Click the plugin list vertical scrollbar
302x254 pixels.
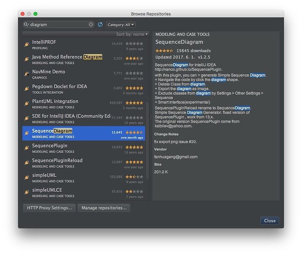click(148, 140)
